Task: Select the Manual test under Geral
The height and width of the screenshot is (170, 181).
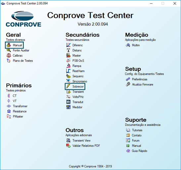Action: click(x=17, y=45)
